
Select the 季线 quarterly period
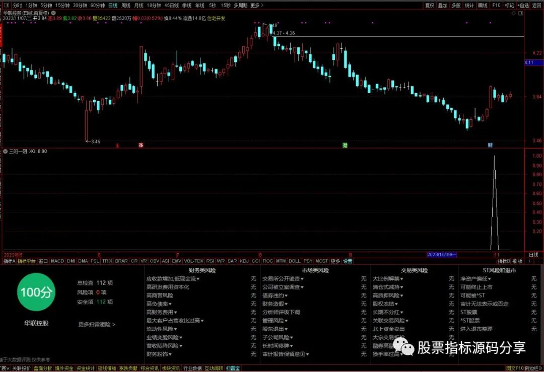coord(187,5)
